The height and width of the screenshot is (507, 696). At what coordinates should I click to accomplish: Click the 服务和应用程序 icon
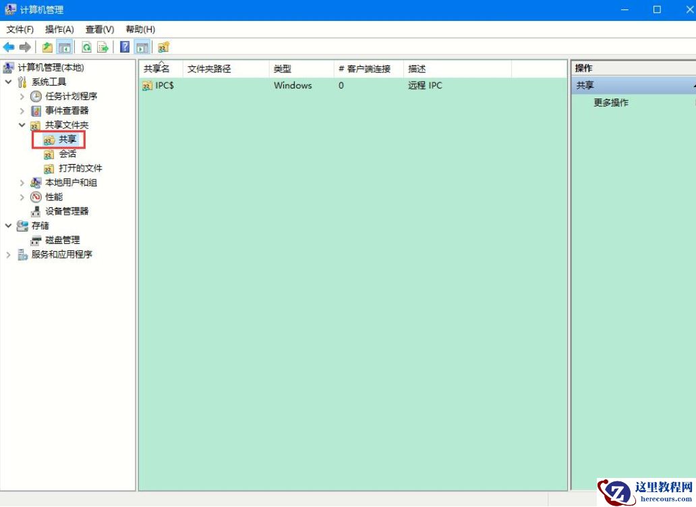pyautogui.click(x=22, y=255)
